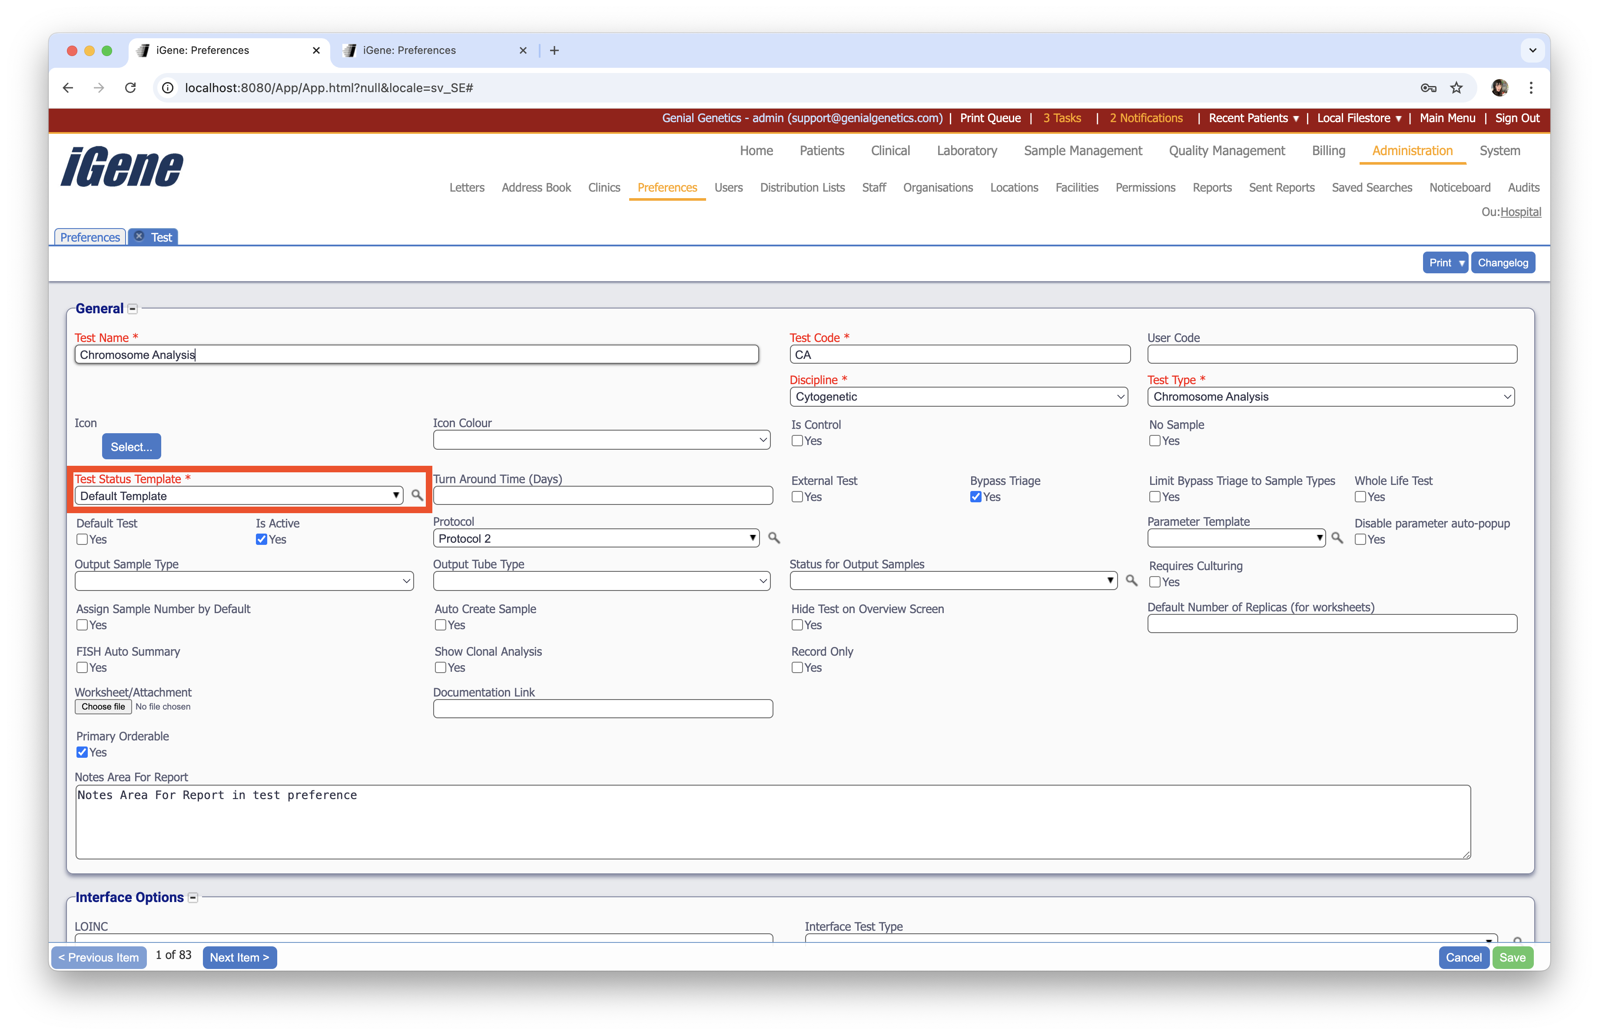Click into the Turn Around Time field
Viewport: 1599px width, 1035px height.
point(603,496)
